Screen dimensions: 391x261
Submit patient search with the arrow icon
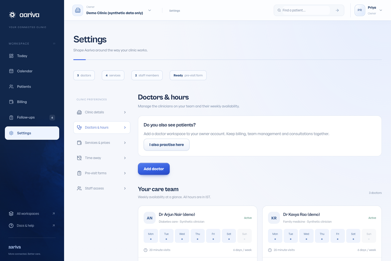click(x=337, y=10)
